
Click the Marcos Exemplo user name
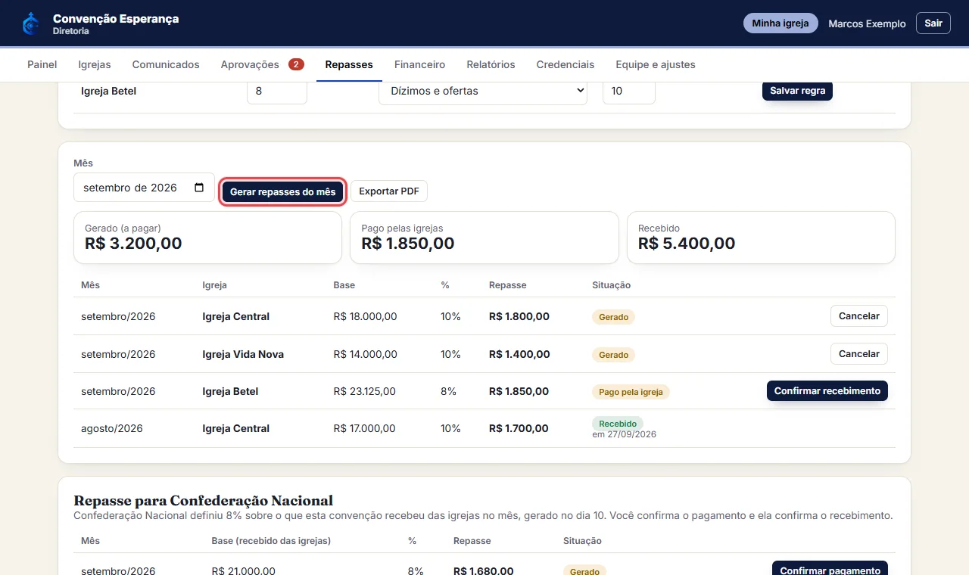(867, 24)
